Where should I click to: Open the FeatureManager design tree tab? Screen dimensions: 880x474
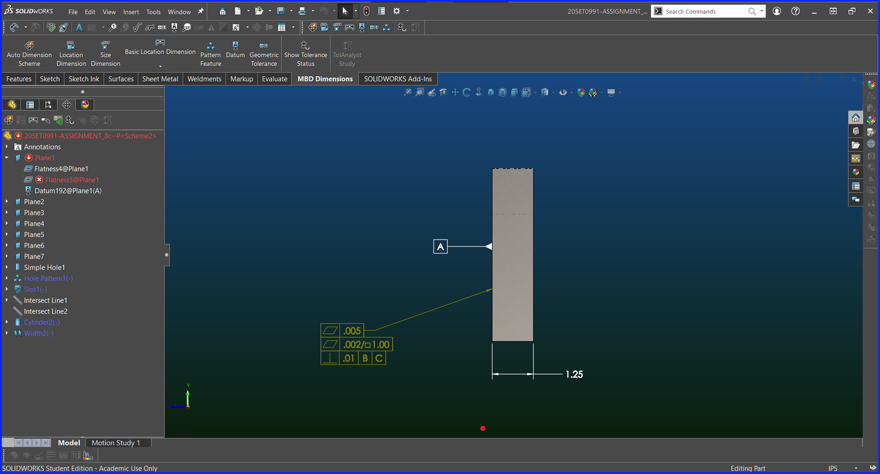[12, 105]
